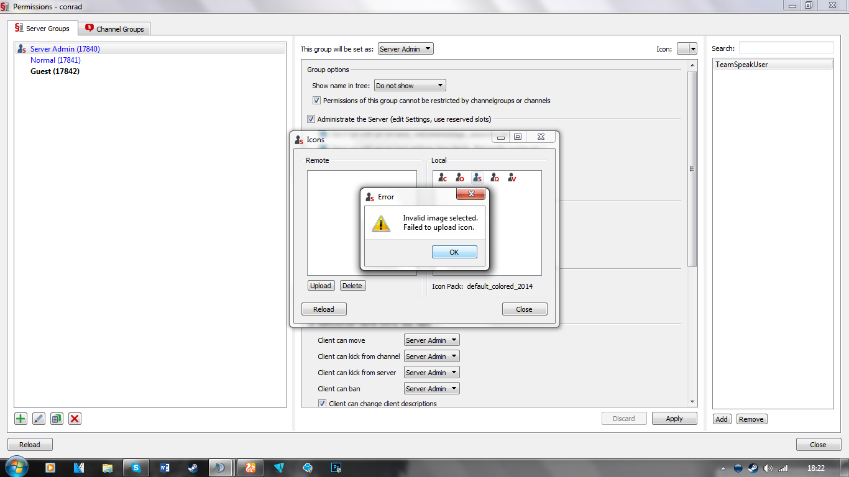Click the green plus add group icon

[x=21, y=419]
